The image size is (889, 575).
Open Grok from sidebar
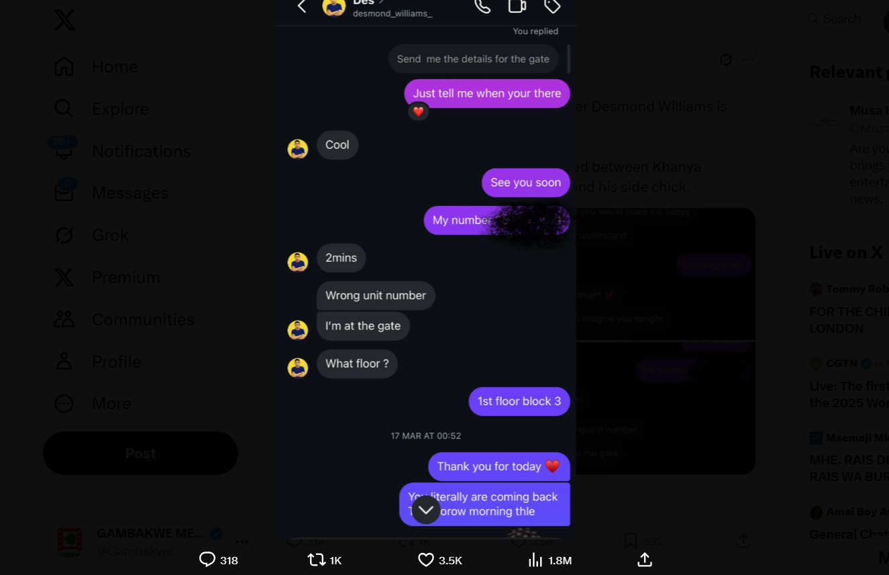pyautogui.click(x=92, y=235)
